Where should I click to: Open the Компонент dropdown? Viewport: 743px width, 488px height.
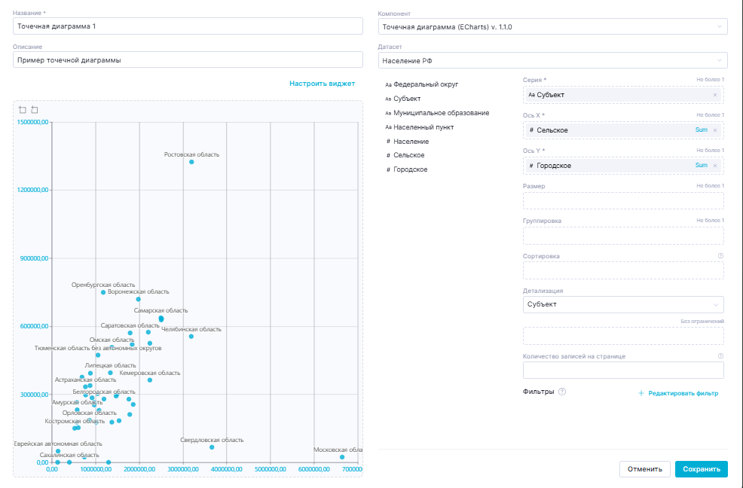point(552,26)
